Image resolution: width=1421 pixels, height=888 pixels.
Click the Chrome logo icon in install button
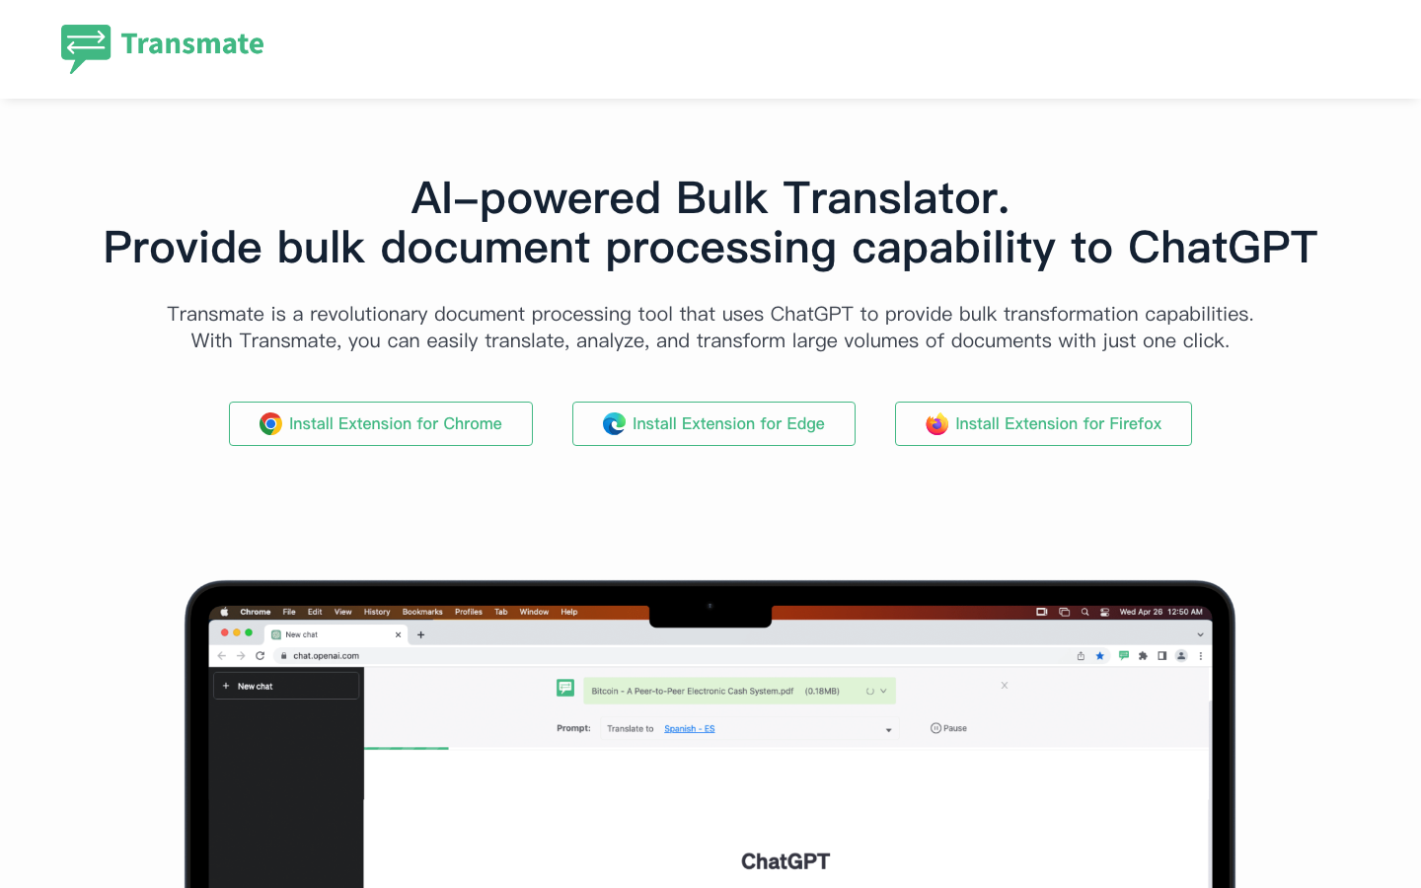[270, 423]
